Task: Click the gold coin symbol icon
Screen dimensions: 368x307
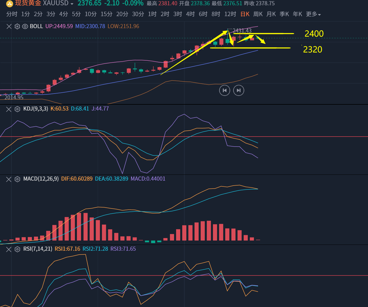Action: click(x=10, y=4)
